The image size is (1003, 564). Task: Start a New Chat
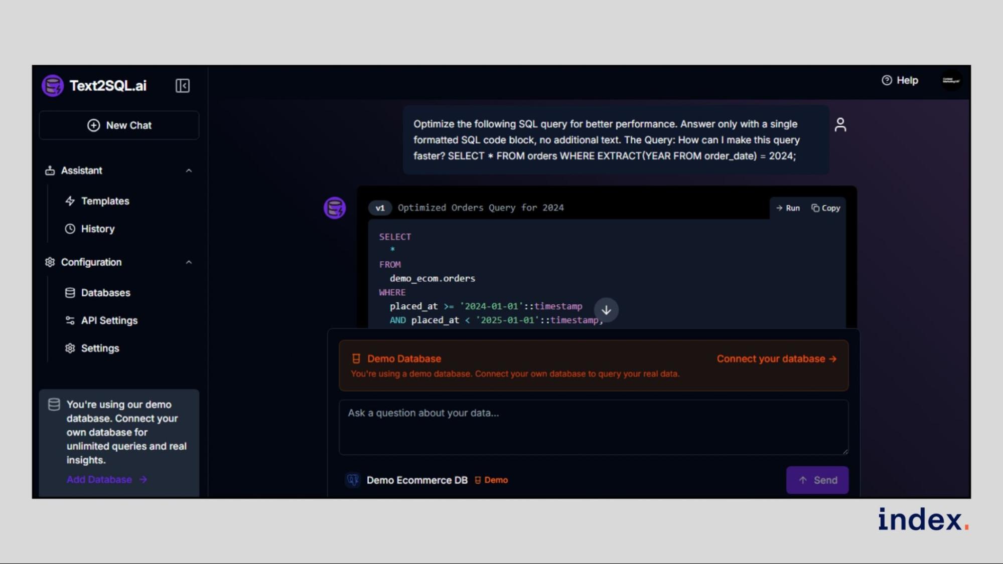tap(119, 125)
